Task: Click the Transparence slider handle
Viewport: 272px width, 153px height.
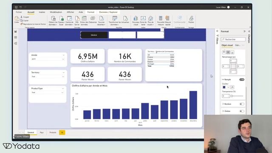Action: [x=232, y=96]
